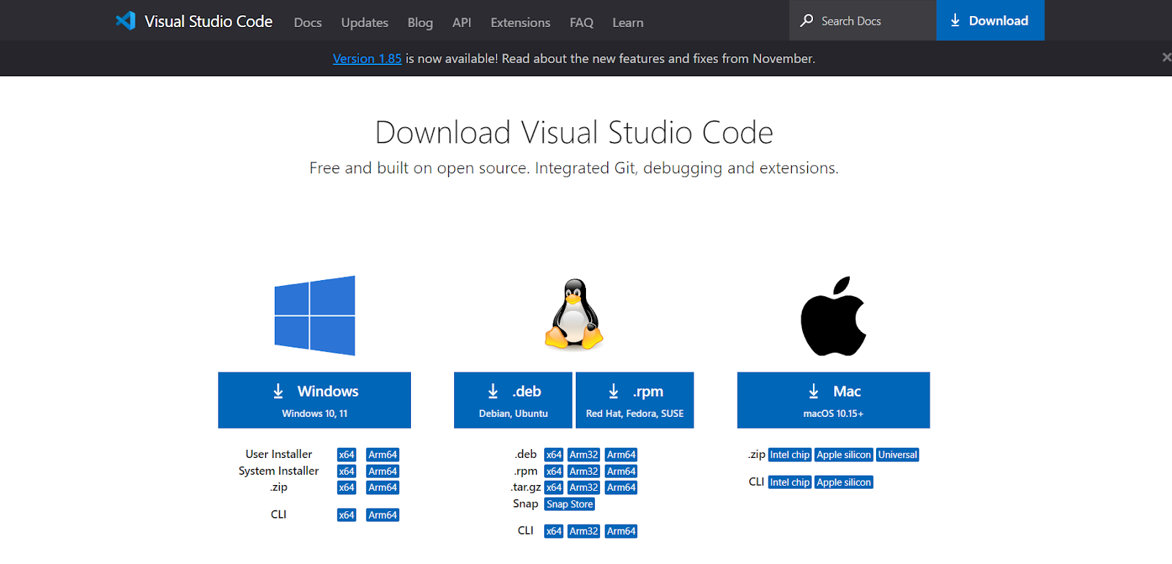
Task: Open the API navigation link
Action: coord(461,23)
